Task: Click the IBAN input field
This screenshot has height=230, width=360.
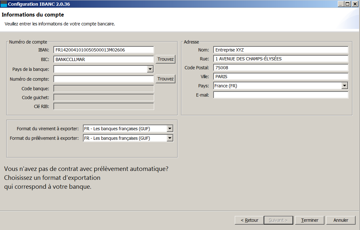Action: point(104,50)
